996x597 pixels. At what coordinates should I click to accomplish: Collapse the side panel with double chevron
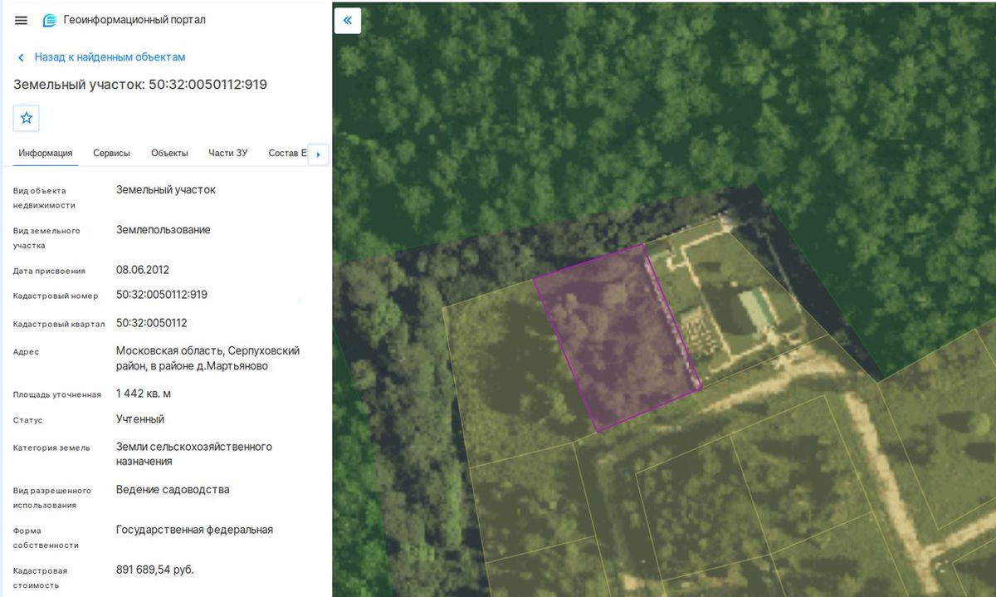coord(348,20)
